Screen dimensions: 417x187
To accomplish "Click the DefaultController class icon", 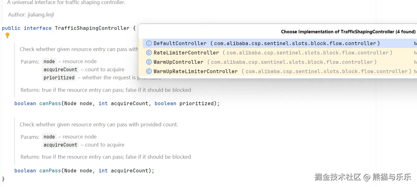I will (149, 44).
